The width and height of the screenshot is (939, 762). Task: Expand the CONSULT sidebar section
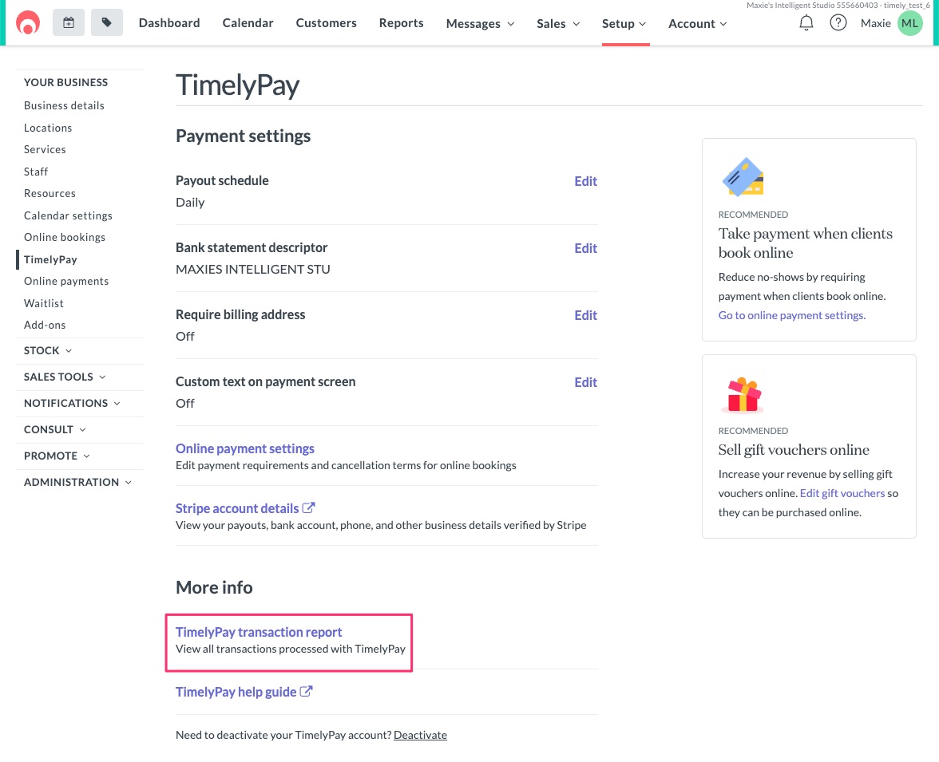pos(55,429)
